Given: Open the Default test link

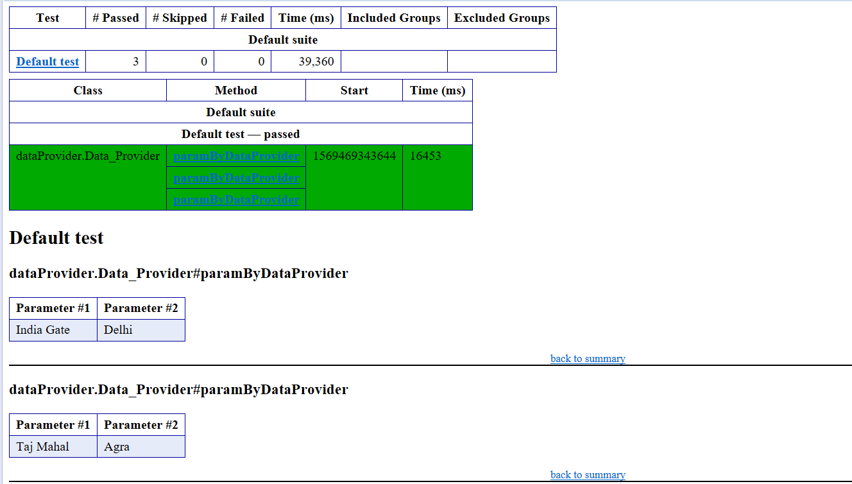Looking at the screenshot, I should tap(47, 61).
